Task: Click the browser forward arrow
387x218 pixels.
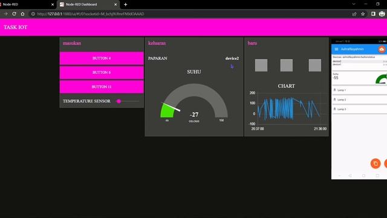Action: click(5, 14)
